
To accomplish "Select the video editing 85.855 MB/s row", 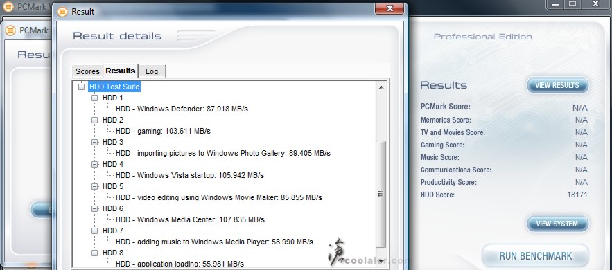I will click(219, 197).
